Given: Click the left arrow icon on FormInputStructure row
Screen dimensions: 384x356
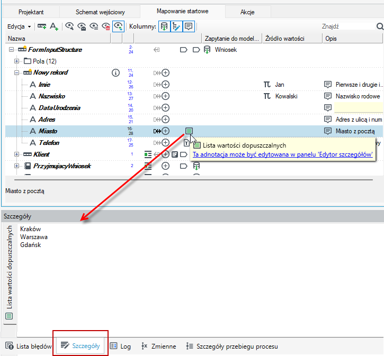Looking at the screenshot, I should 156,50.
